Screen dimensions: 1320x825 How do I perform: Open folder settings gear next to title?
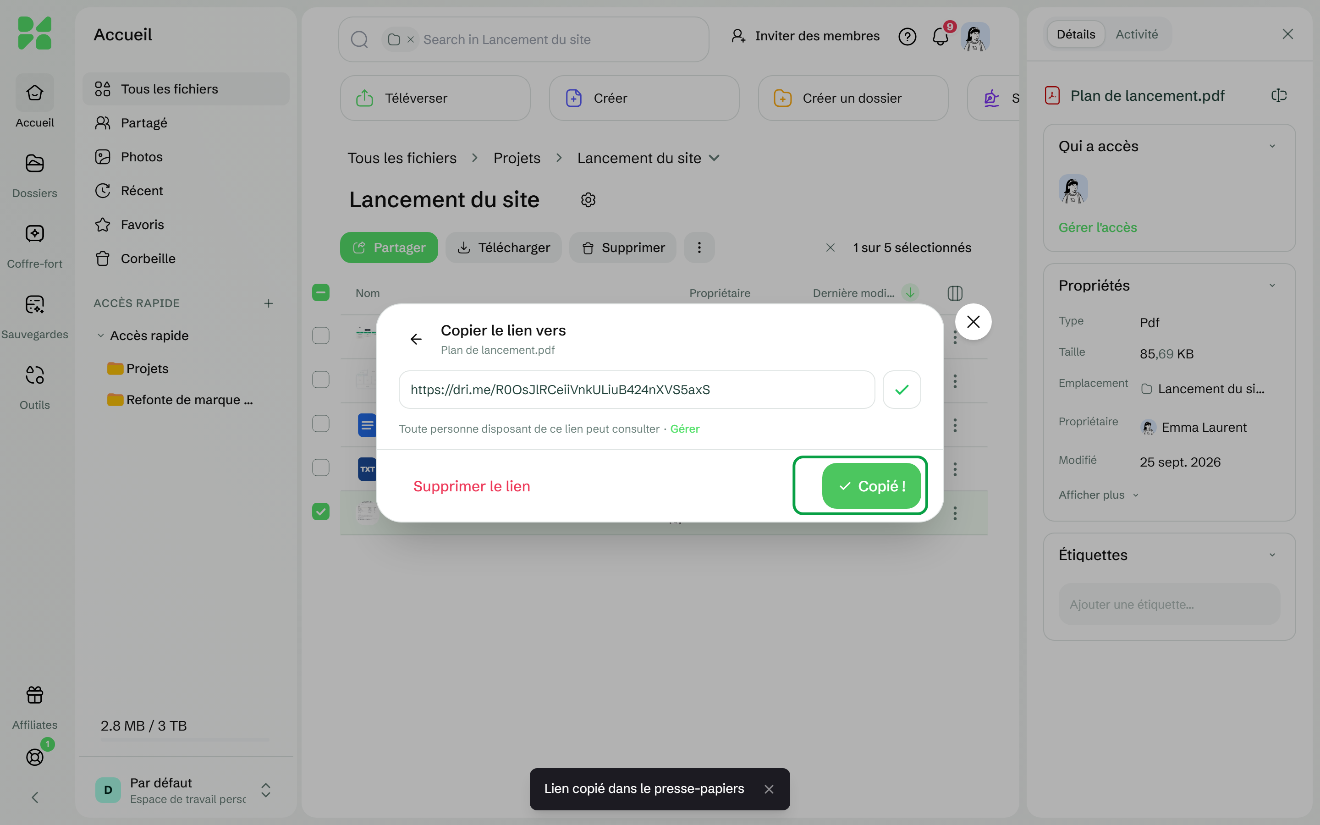588,200
